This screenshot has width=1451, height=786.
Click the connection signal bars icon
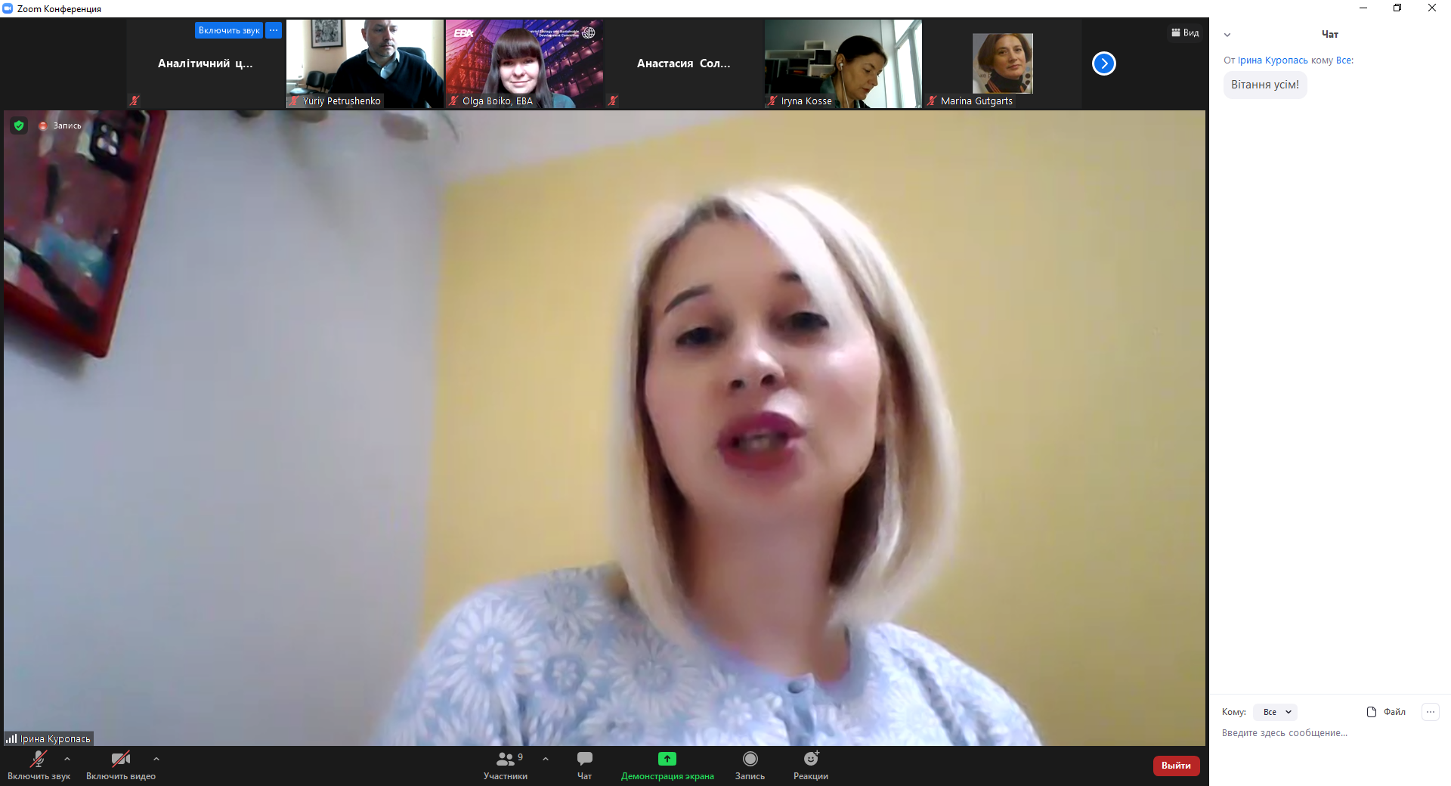[11, 738]
